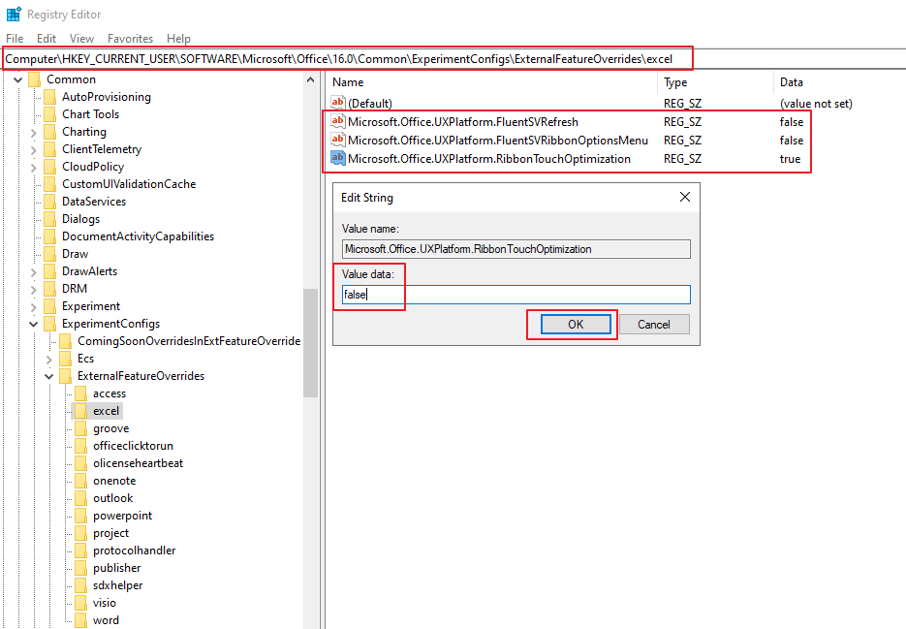Open the View menu
Screen dimensions: 906x629
81,38
